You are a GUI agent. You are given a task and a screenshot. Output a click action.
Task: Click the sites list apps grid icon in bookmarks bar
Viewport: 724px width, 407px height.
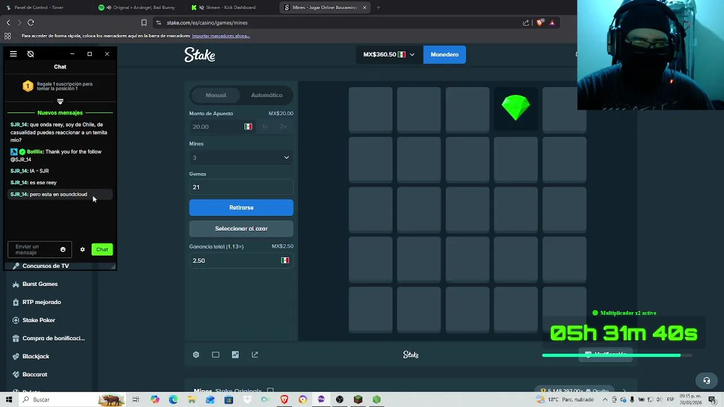7,36
